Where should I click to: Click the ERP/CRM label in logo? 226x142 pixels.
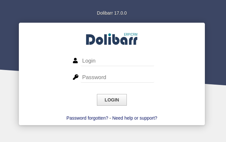131,34
